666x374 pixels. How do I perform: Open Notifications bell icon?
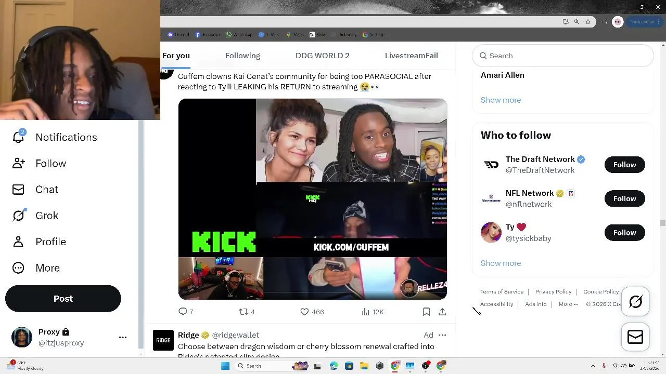[x=18, y=137]
